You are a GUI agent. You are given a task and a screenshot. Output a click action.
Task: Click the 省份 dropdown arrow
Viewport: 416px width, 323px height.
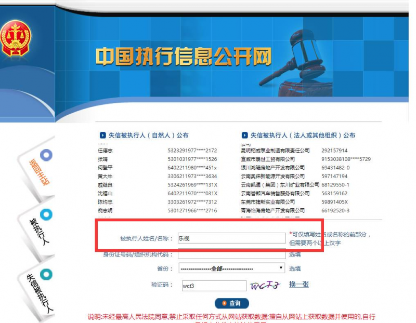point(281,268)
